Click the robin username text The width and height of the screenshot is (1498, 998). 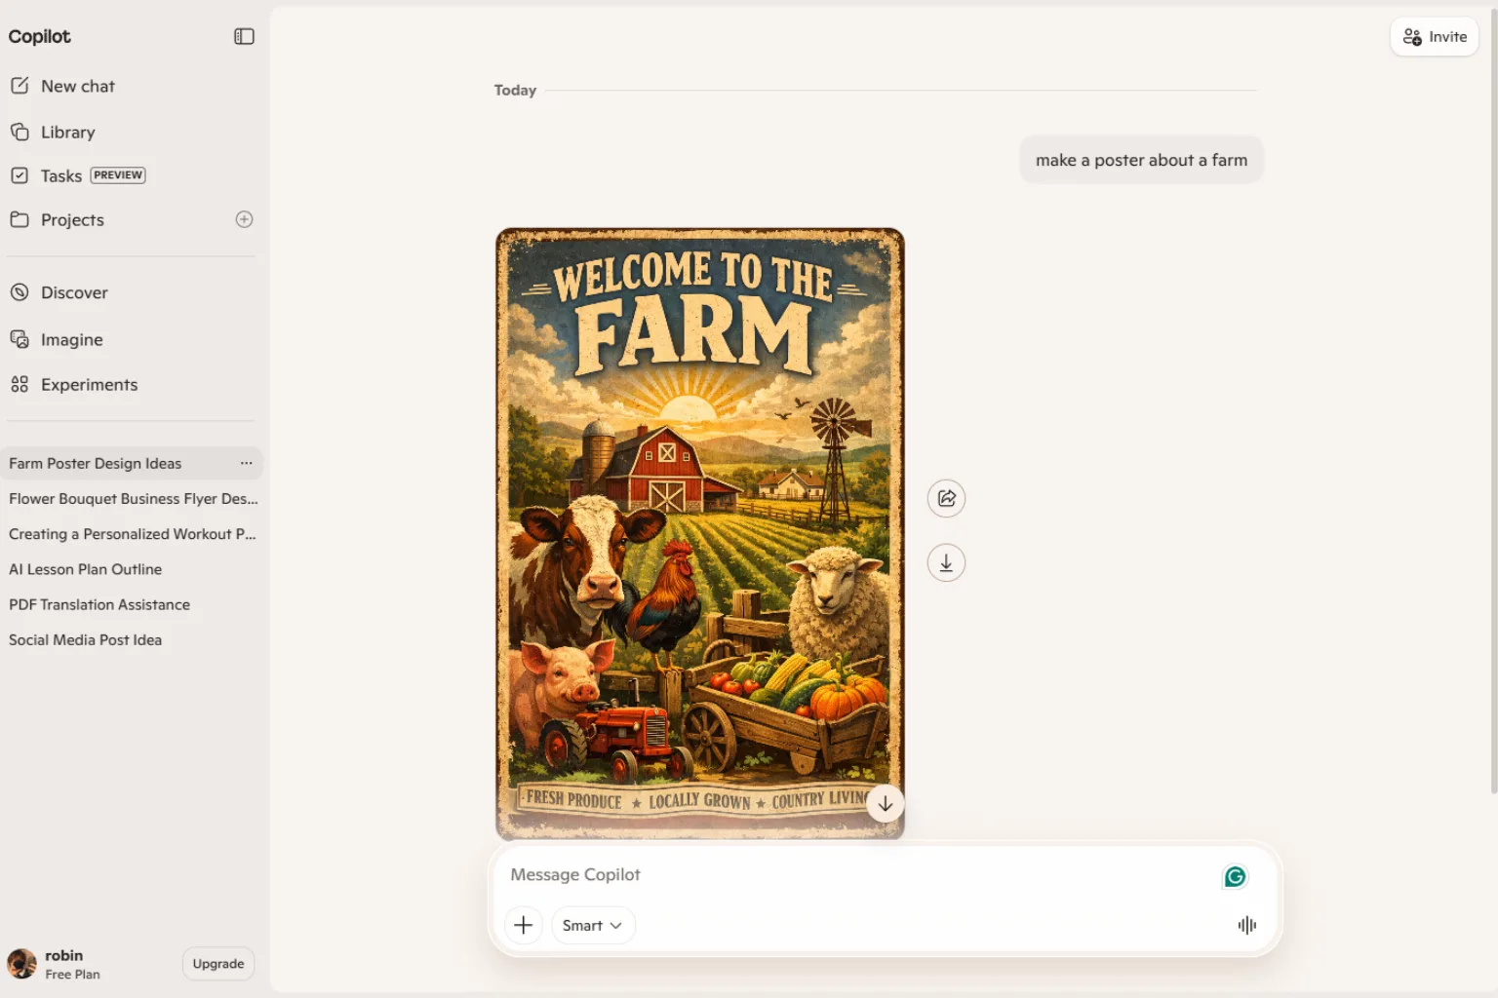point(63,955)
